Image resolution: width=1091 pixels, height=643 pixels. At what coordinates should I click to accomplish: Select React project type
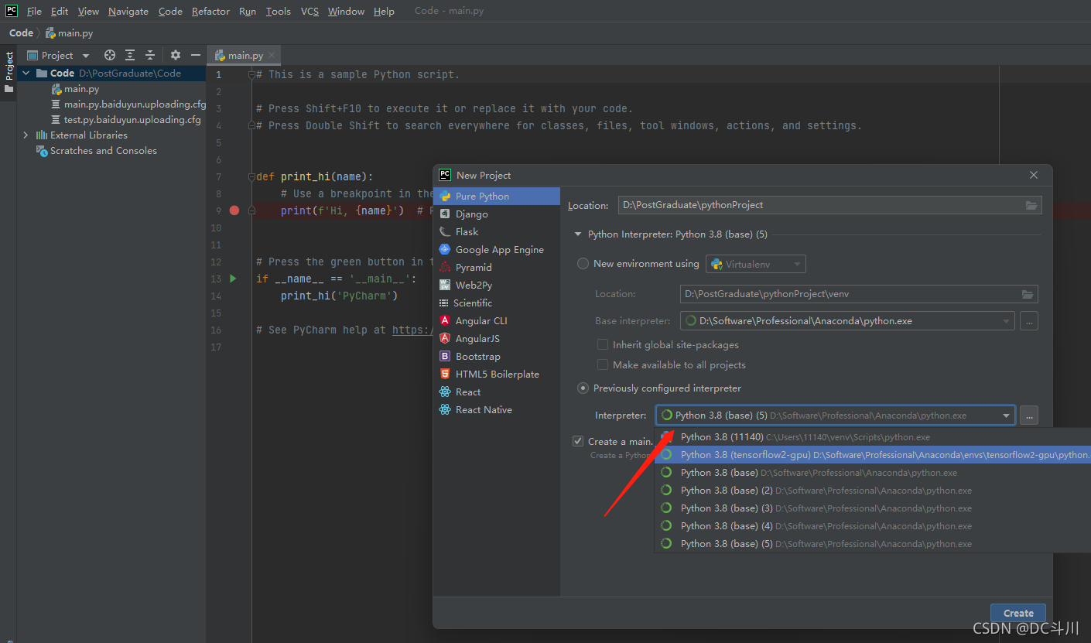tap(497, 392)
